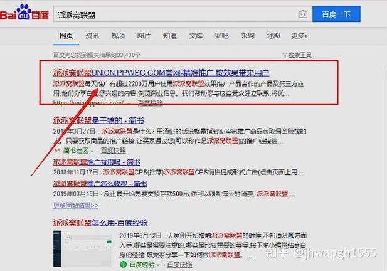Click the date 2019年03月19日 snippet
Image resolution: width=387 pixels, height=271 pixels.
click(76, 194)
